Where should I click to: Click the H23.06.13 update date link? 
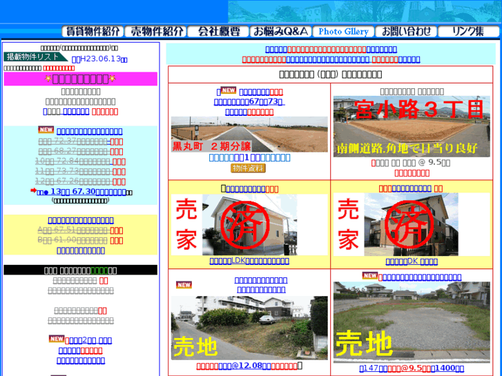coord(99,59)
